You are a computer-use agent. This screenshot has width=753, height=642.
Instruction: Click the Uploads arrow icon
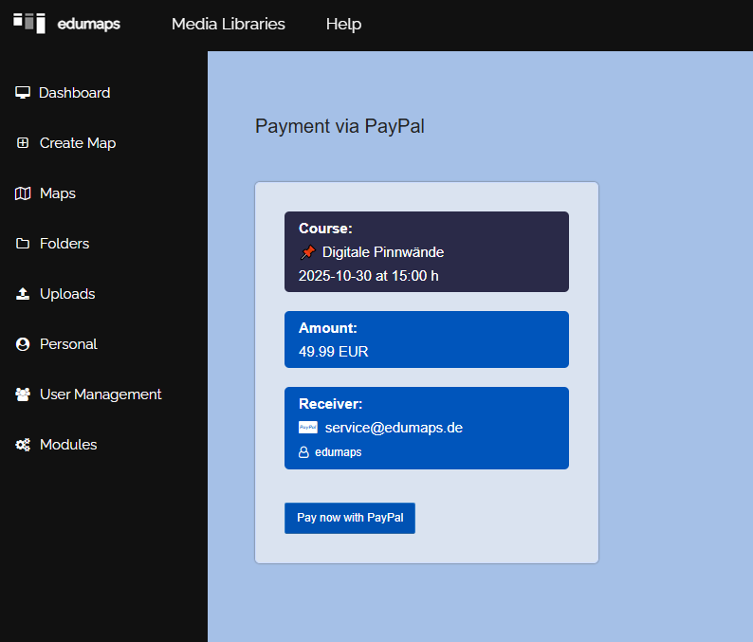point(23,294)
